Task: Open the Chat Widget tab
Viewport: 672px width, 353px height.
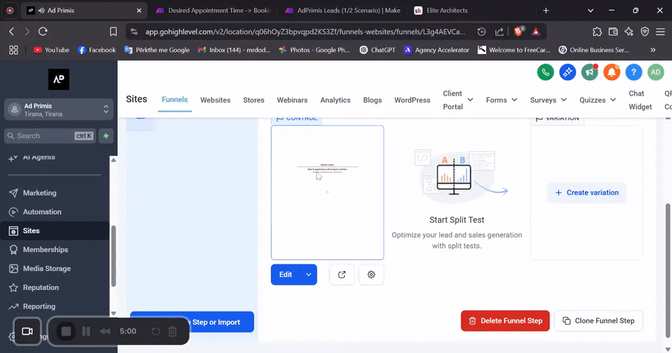Action: [x=640, y=100]
